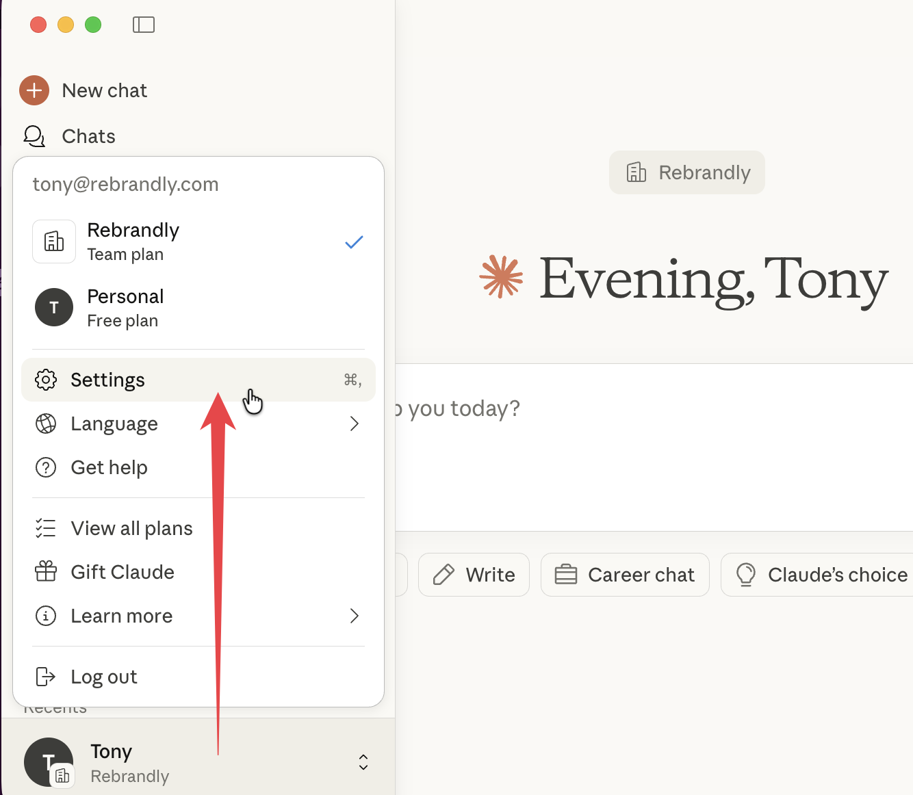Click the View all plans checklist icon
The height and width of the screenshot is (795, 913).
(x=46, y=528)
